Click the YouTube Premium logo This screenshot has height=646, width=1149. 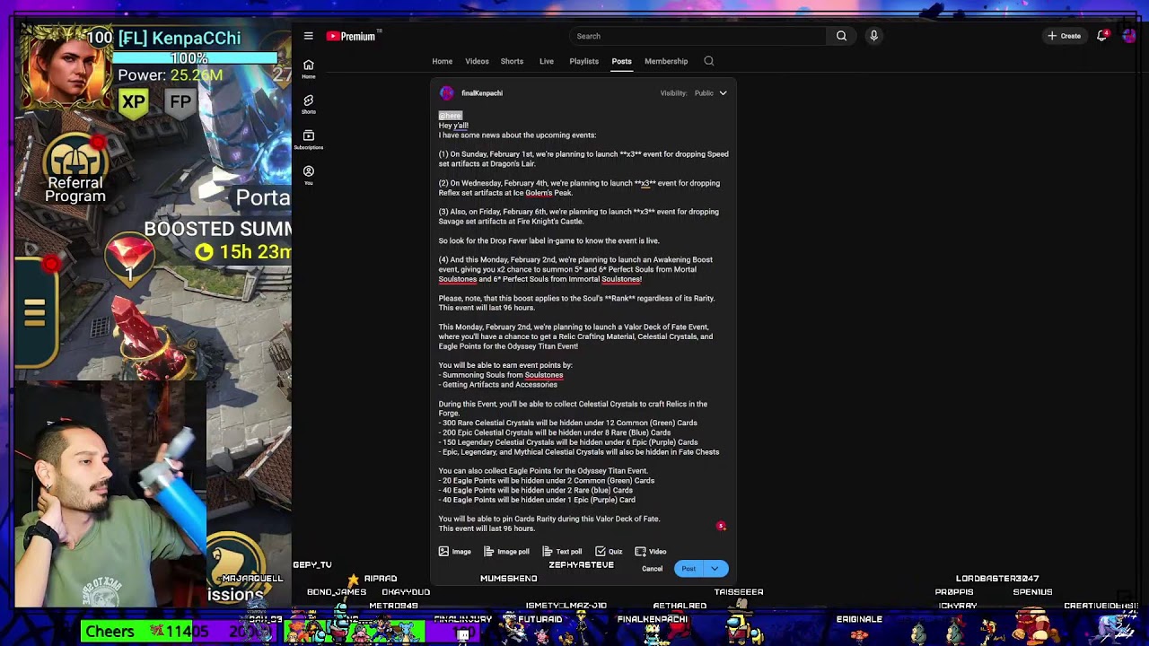353,36
